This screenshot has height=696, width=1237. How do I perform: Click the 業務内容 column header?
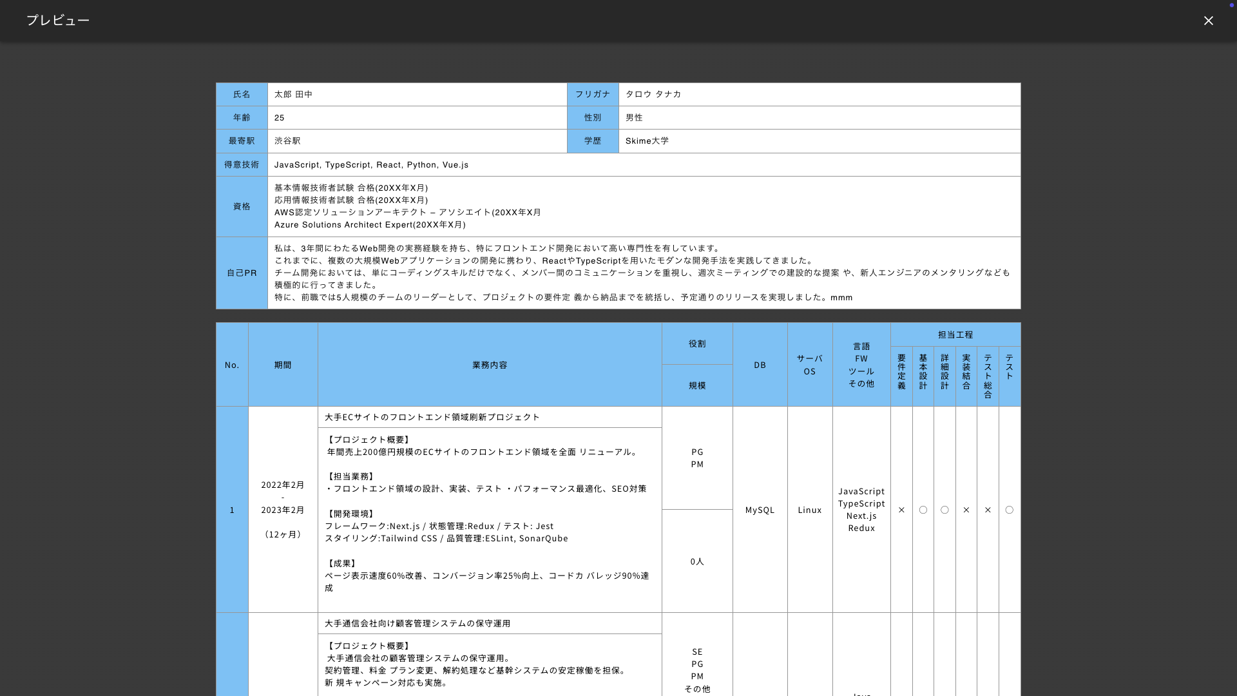pos(490,365)
